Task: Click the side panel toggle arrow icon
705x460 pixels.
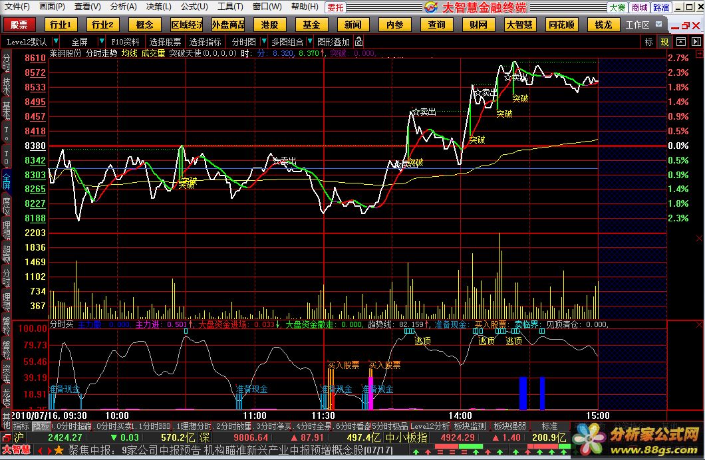Action: [x=696, y=42]
